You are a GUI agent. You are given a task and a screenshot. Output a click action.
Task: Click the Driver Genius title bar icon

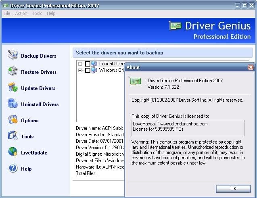coord(6,5)
